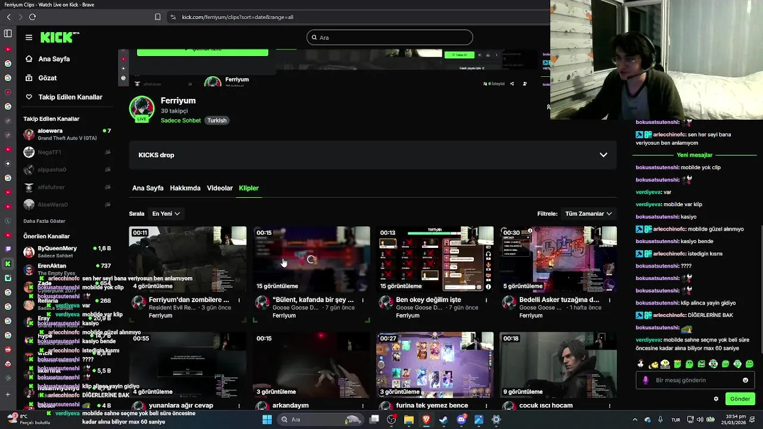Show hidden system tray icons chevron
The width and height of the screenshot is (763, 429).
(x=634, y=419)
